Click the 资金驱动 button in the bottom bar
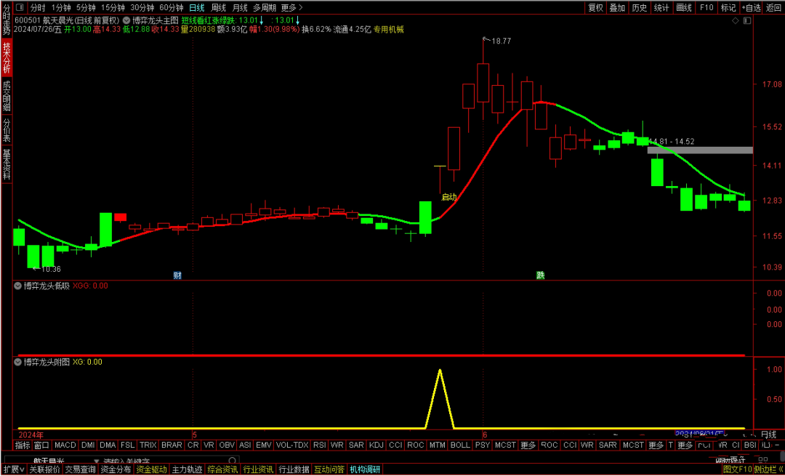 [151, 469]
